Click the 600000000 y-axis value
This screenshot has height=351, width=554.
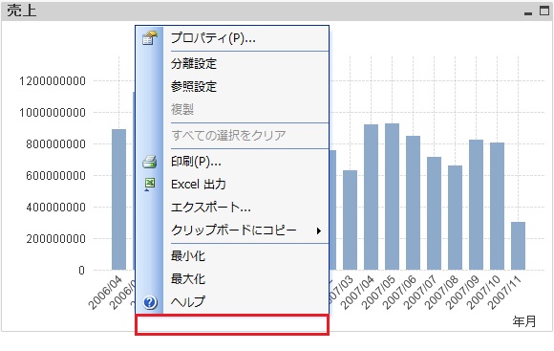pyautogui.click(x=55, y=176)
